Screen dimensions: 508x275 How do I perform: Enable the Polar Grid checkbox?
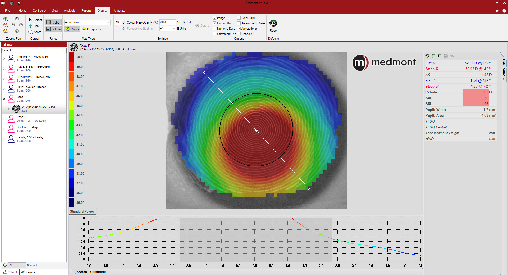239,18
